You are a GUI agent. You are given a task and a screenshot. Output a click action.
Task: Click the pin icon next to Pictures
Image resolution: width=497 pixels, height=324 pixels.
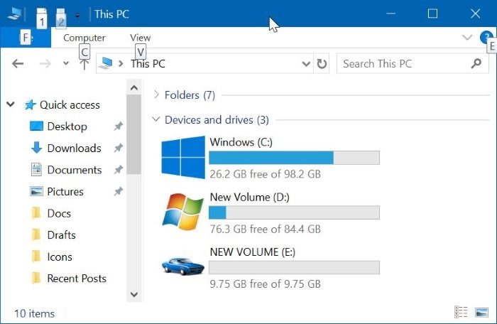pos(119,191)
